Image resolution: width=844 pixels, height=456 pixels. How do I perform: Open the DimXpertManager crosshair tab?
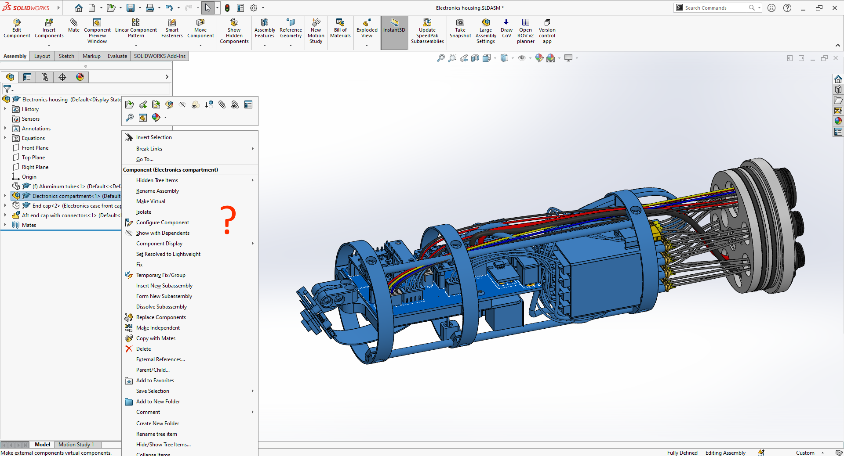click(x=62, y=77)
